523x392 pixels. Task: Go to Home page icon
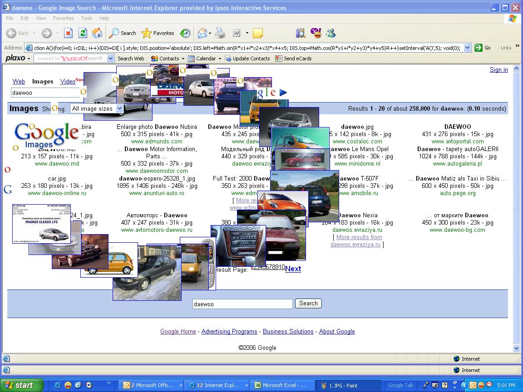point(97,33)
